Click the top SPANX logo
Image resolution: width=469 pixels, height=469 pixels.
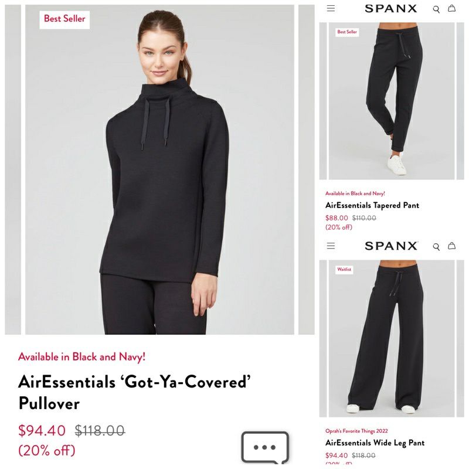390,9
